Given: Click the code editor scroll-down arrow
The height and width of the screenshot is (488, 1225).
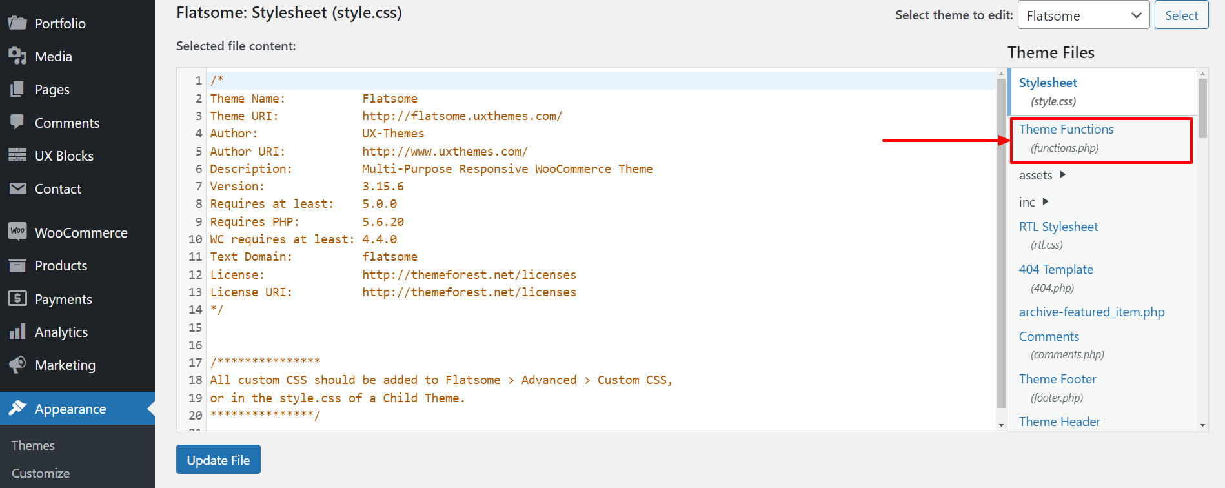Looking at the screenshot, I should 1002,425.
